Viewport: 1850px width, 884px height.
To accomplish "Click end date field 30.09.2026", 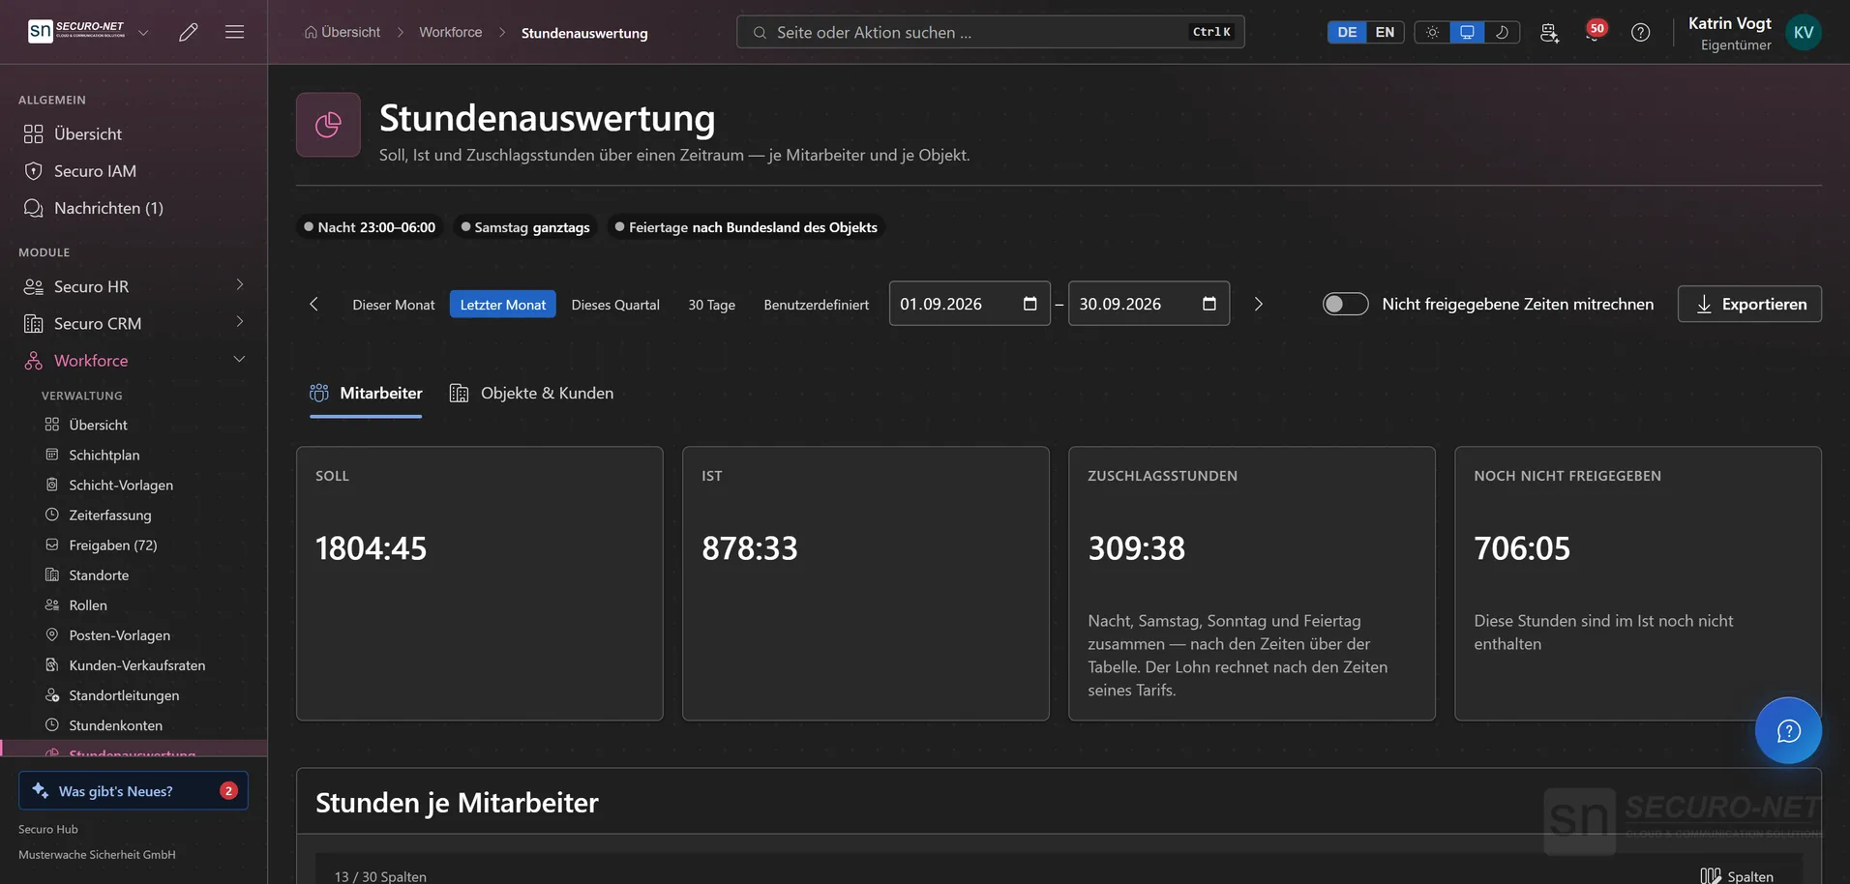I will click(1149, 304).
